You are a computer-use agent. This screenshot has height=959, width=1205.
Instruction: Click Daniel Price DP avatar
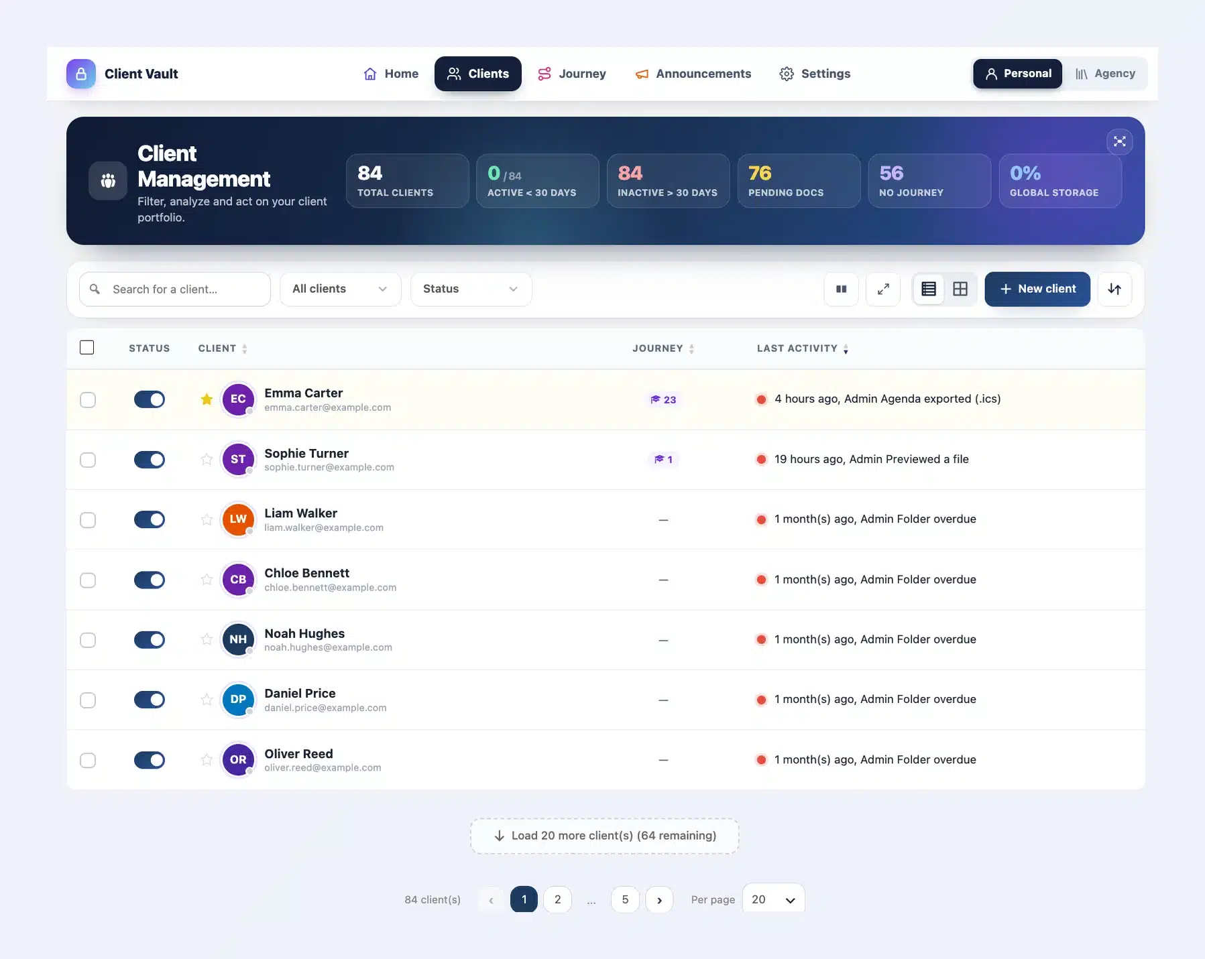pos(238,700)
